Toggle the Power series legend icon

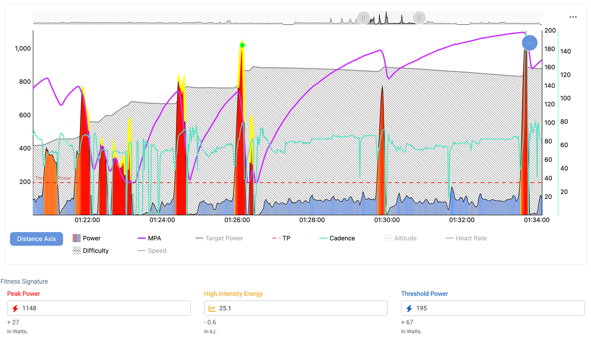[77, 238]
